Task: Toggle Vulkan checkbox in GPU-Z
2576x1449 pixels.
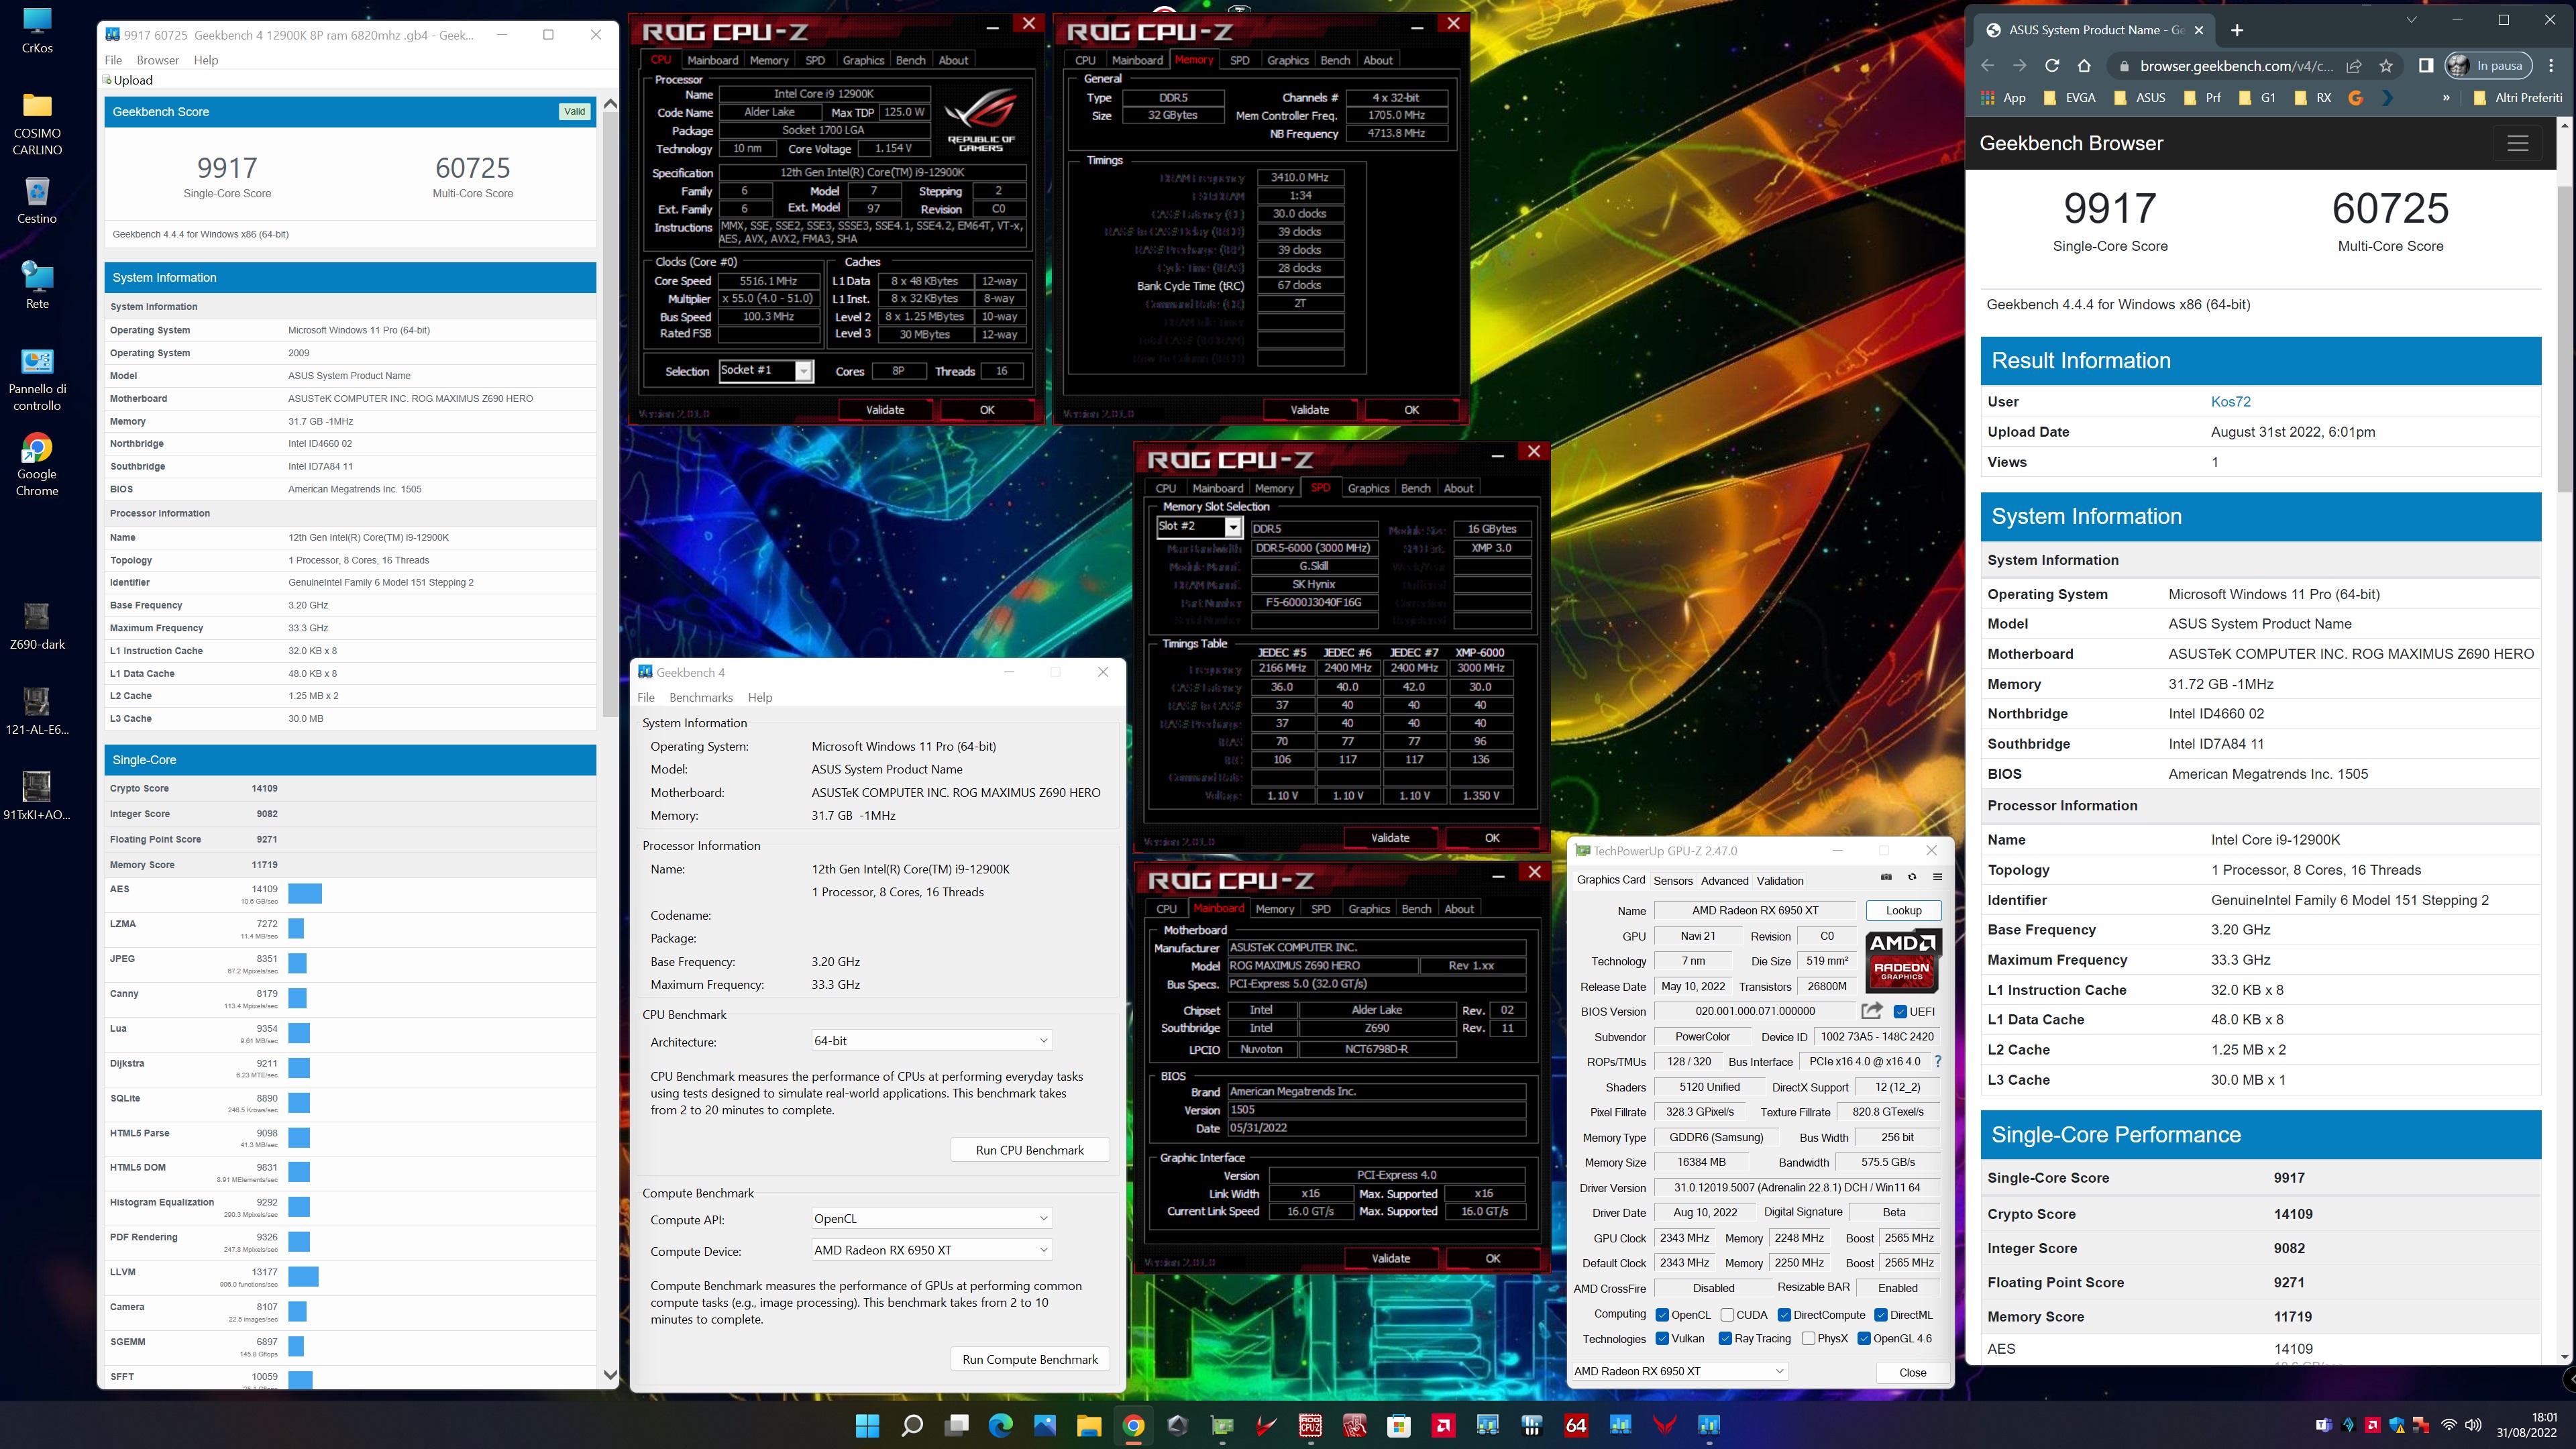Action: 1662,1338
